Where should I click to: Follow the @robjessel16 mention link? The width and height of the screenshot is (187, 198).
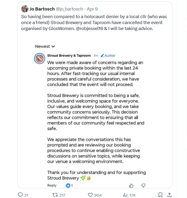coord(90,28)
